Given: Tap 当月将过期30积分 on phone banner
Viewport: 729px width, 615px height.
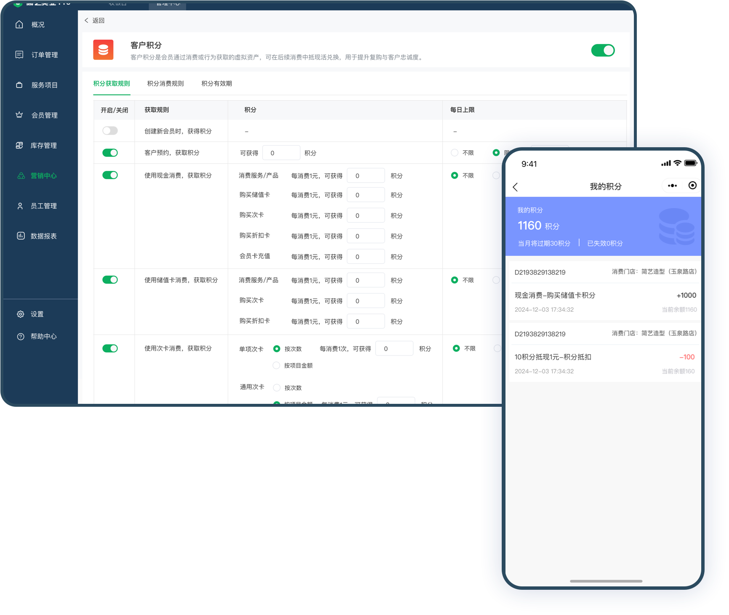Looking at the screenshot, I should [544, 243].
